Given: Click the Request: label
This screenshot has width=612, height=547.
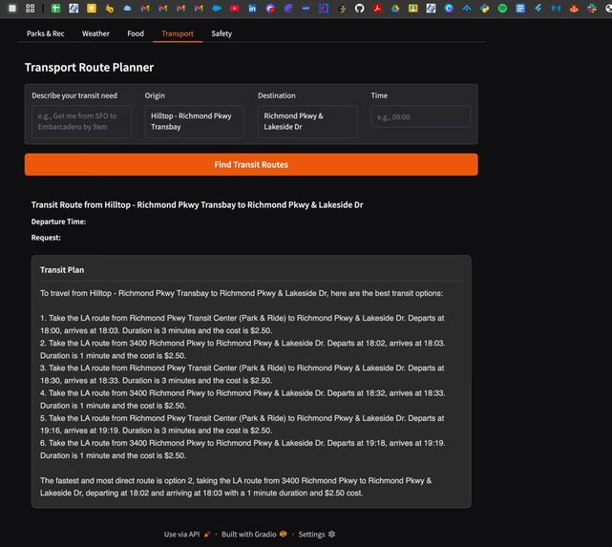Looking at the screenshot, I should (x=46, y=238).
